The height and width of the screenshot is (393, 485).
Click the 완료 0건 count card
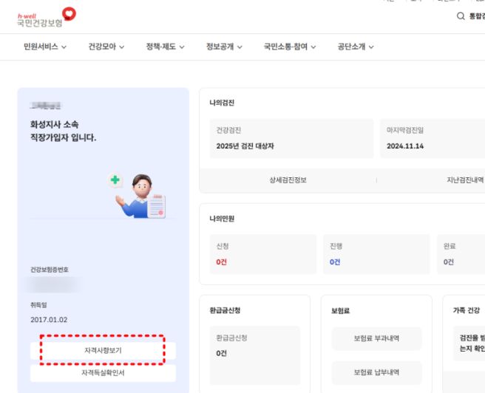461,254
